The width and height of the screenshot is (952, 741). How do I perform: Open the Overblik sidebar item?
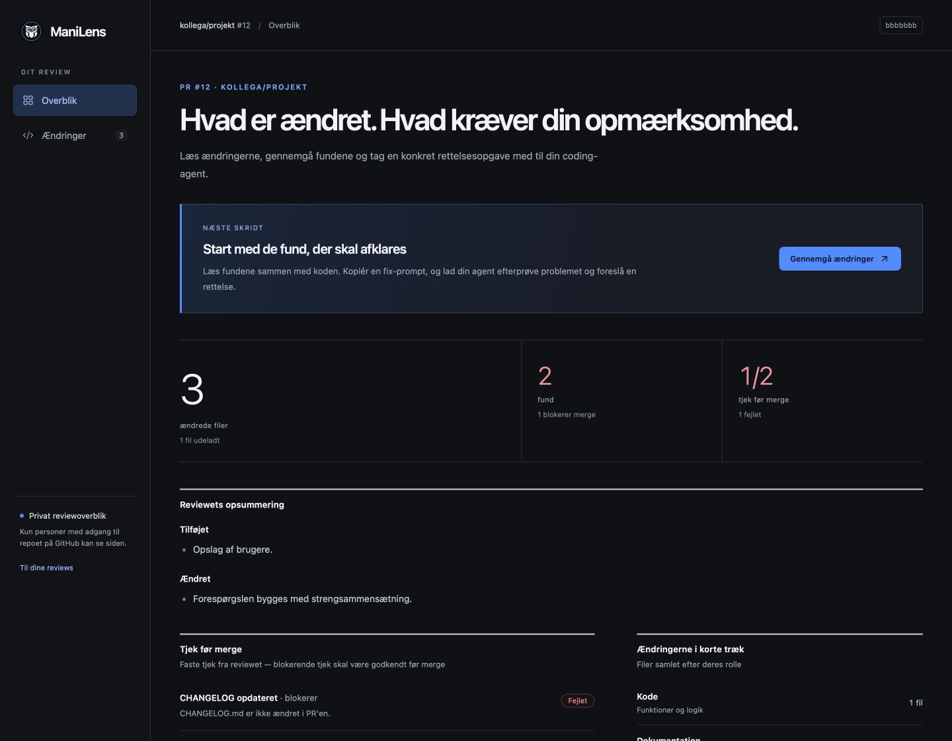pyautogui.click(x=75, y=101)
